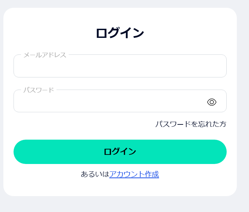Select the email address text box
The width and height of the screenshot is (249, 212).
[x=120, y=66]
